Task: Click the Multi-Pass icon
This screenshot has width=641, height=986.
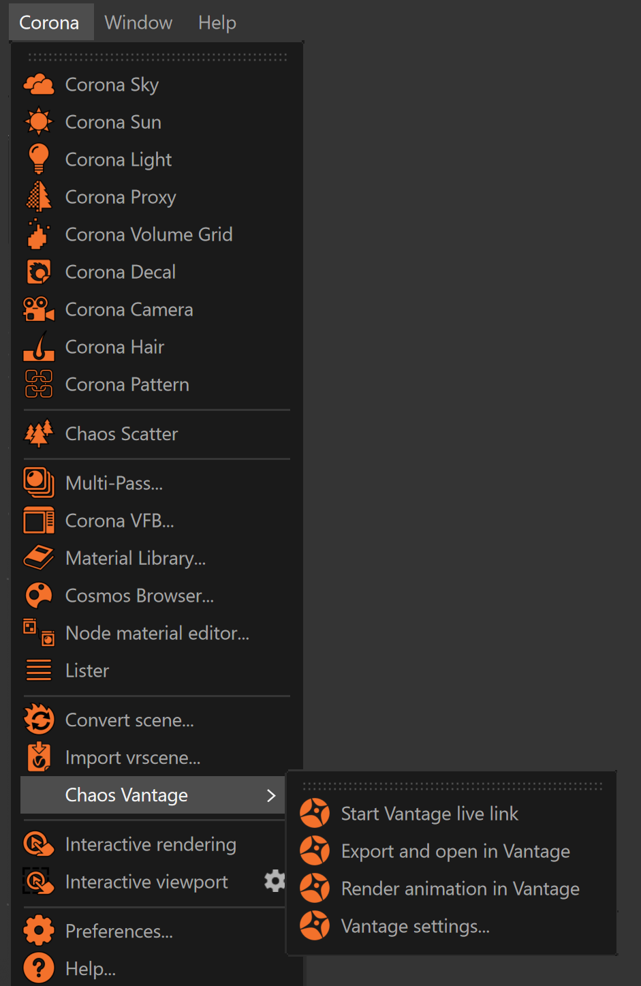Action: click(39, 482)
